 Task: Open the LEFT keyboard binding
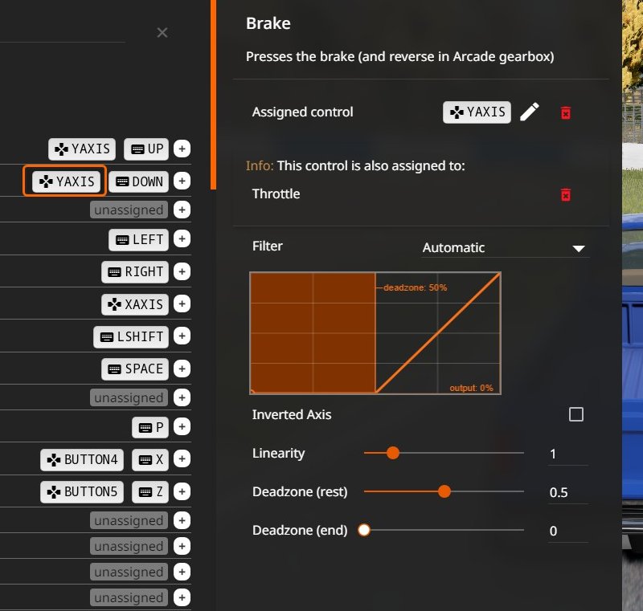coord(138,239)
